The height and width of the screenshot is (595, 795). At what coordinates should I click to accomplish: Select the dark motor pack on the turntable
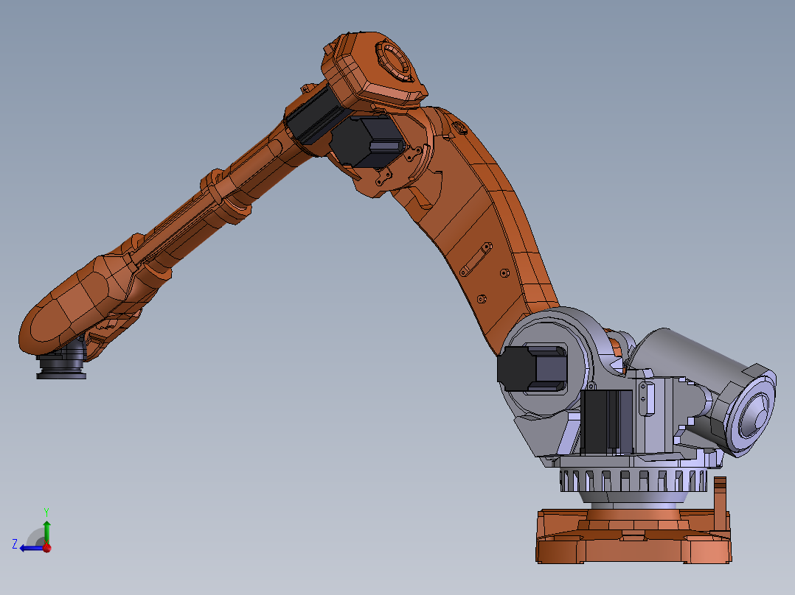(x=601, y=420)
